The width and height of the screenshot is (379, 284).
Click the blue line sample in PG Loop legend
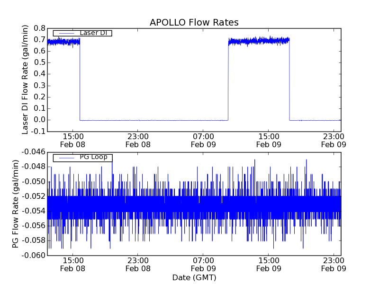66,157
